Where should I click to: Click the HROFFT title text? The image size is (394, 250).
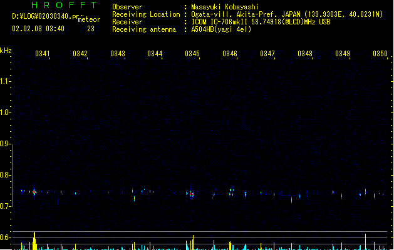(x=64, y=5)
